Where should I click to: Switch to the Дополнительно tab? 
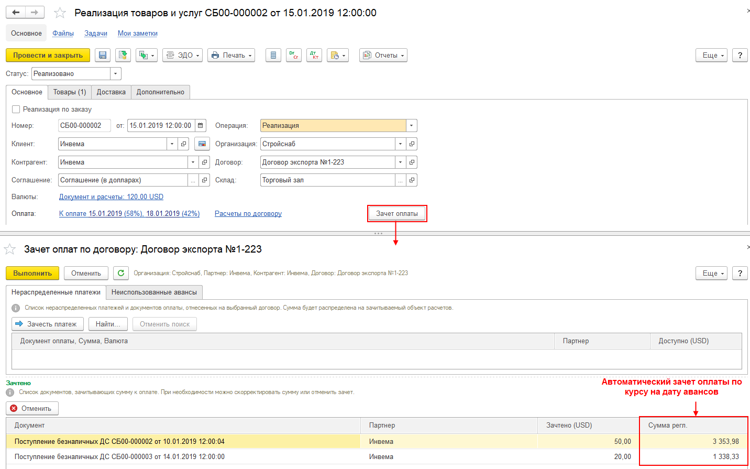point(160,92)
